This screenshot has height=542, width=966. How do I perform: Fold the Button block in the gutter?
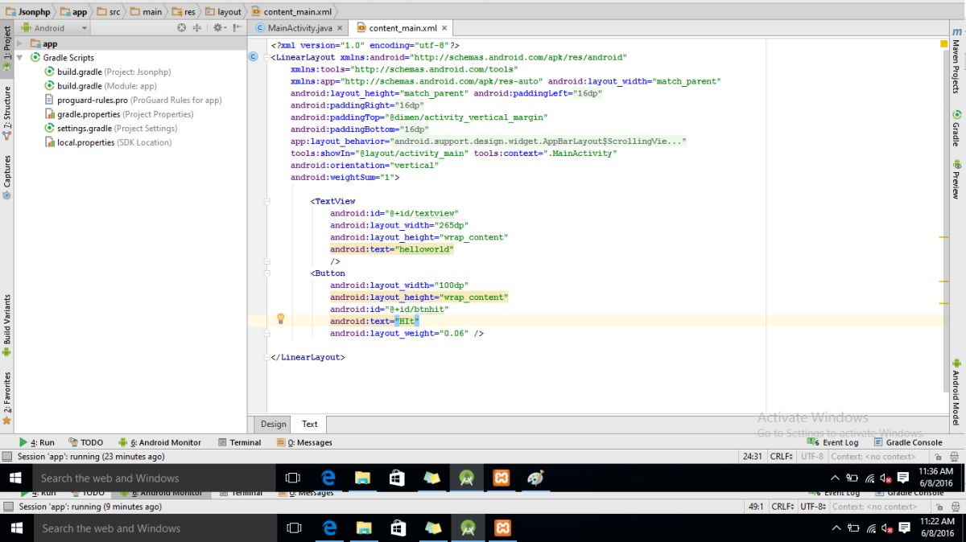[x=267, y=273]
